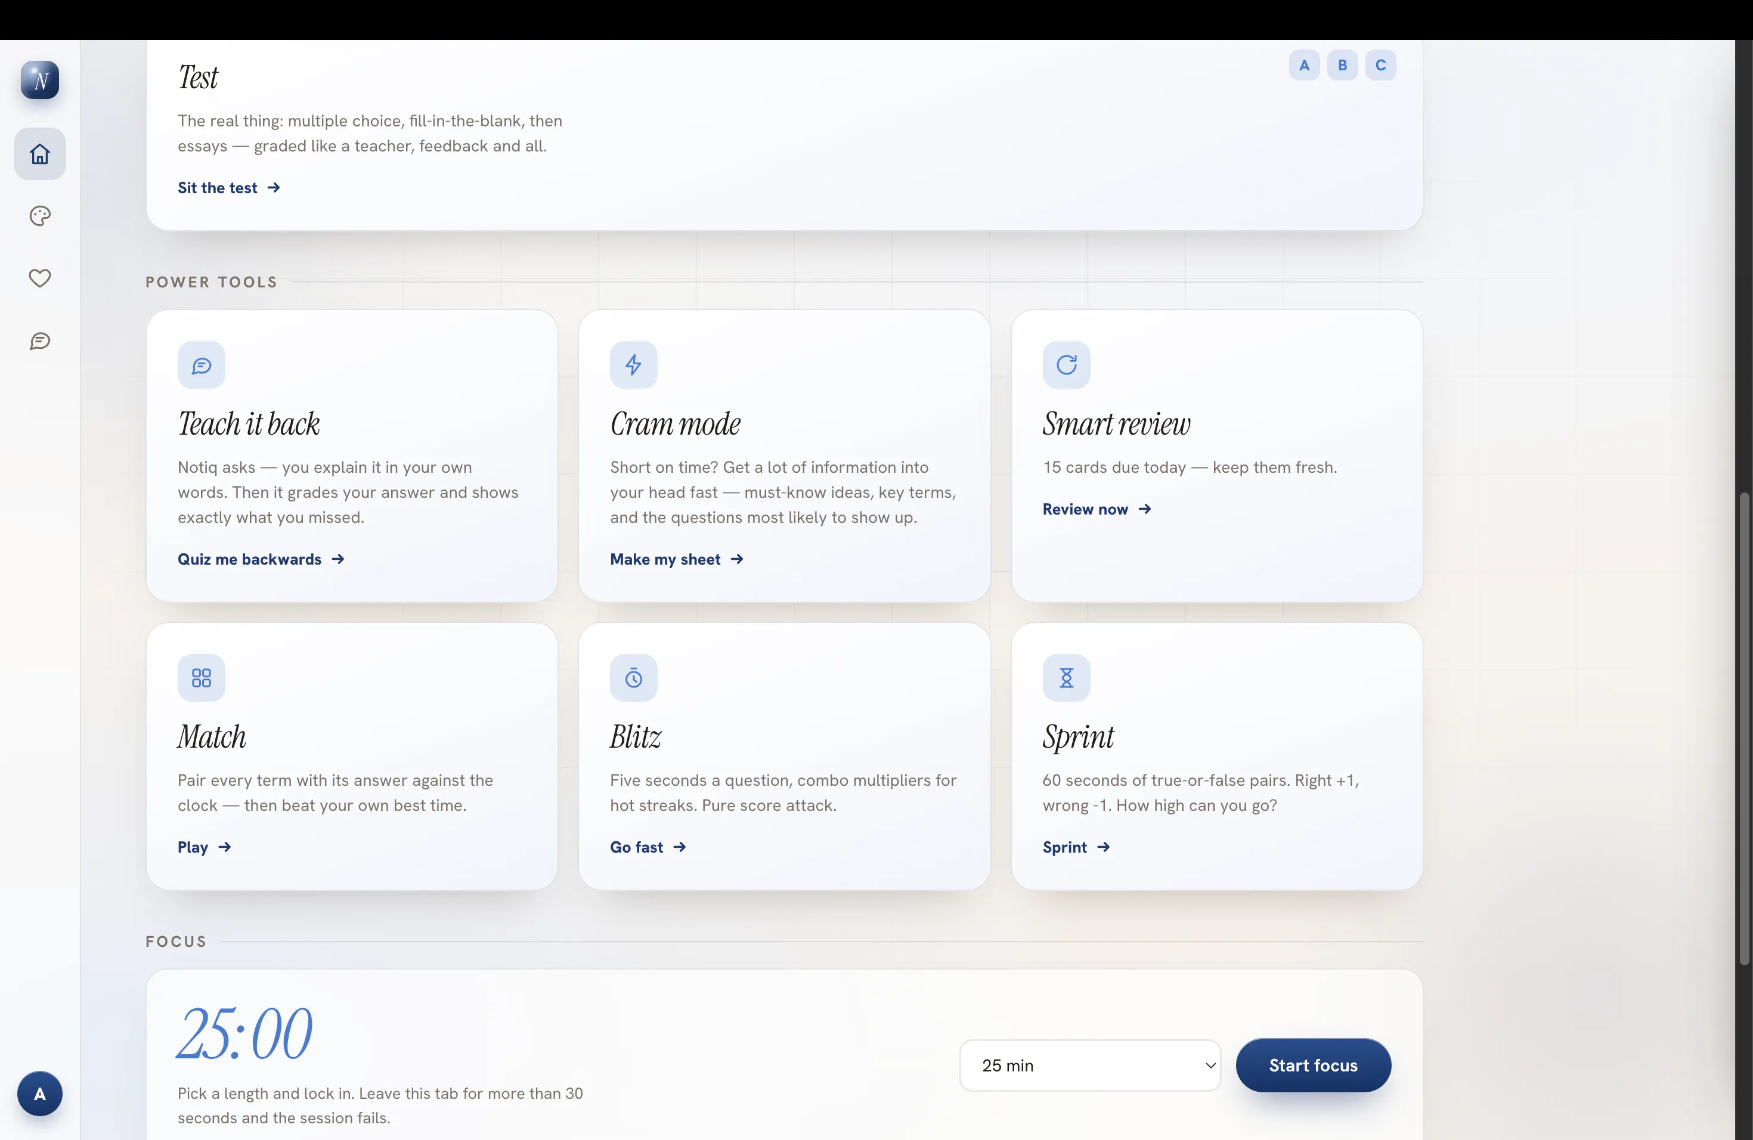This screenshot has width=1753, height=1140.
Task: Click the Go fast link on Blitz
Action: 648,847
